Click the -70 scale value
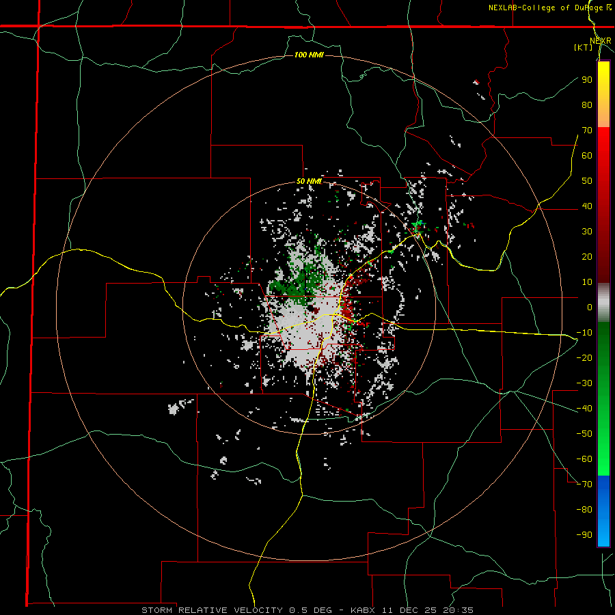615x615 pixels. [x=584, y=484]
